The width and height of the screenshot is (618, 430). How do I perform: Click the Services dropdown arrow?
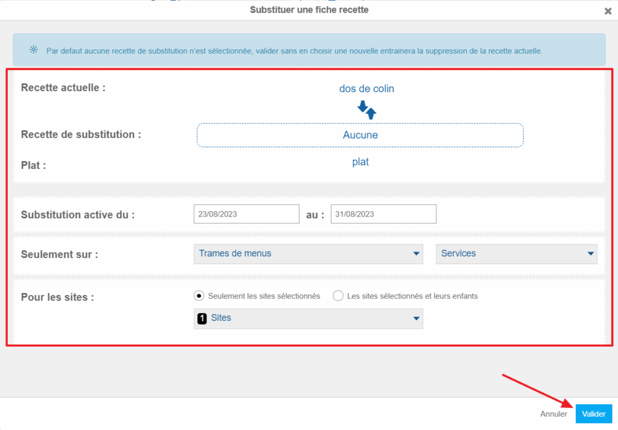(x=591, y=254)
